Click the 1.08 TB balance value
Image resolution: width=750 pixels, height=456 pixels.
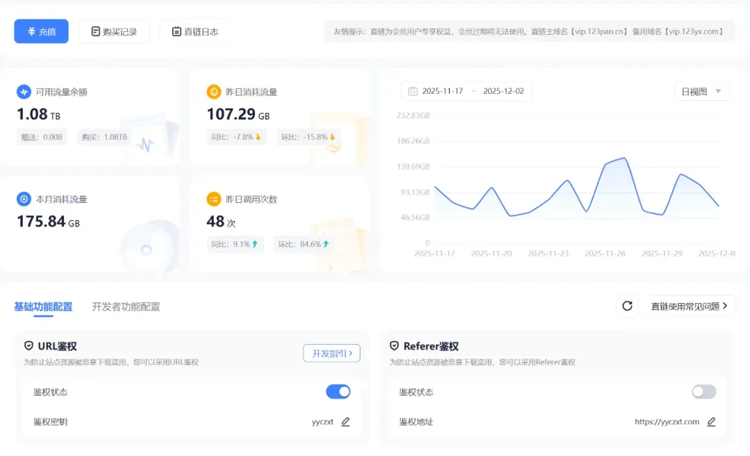(38, 115)
